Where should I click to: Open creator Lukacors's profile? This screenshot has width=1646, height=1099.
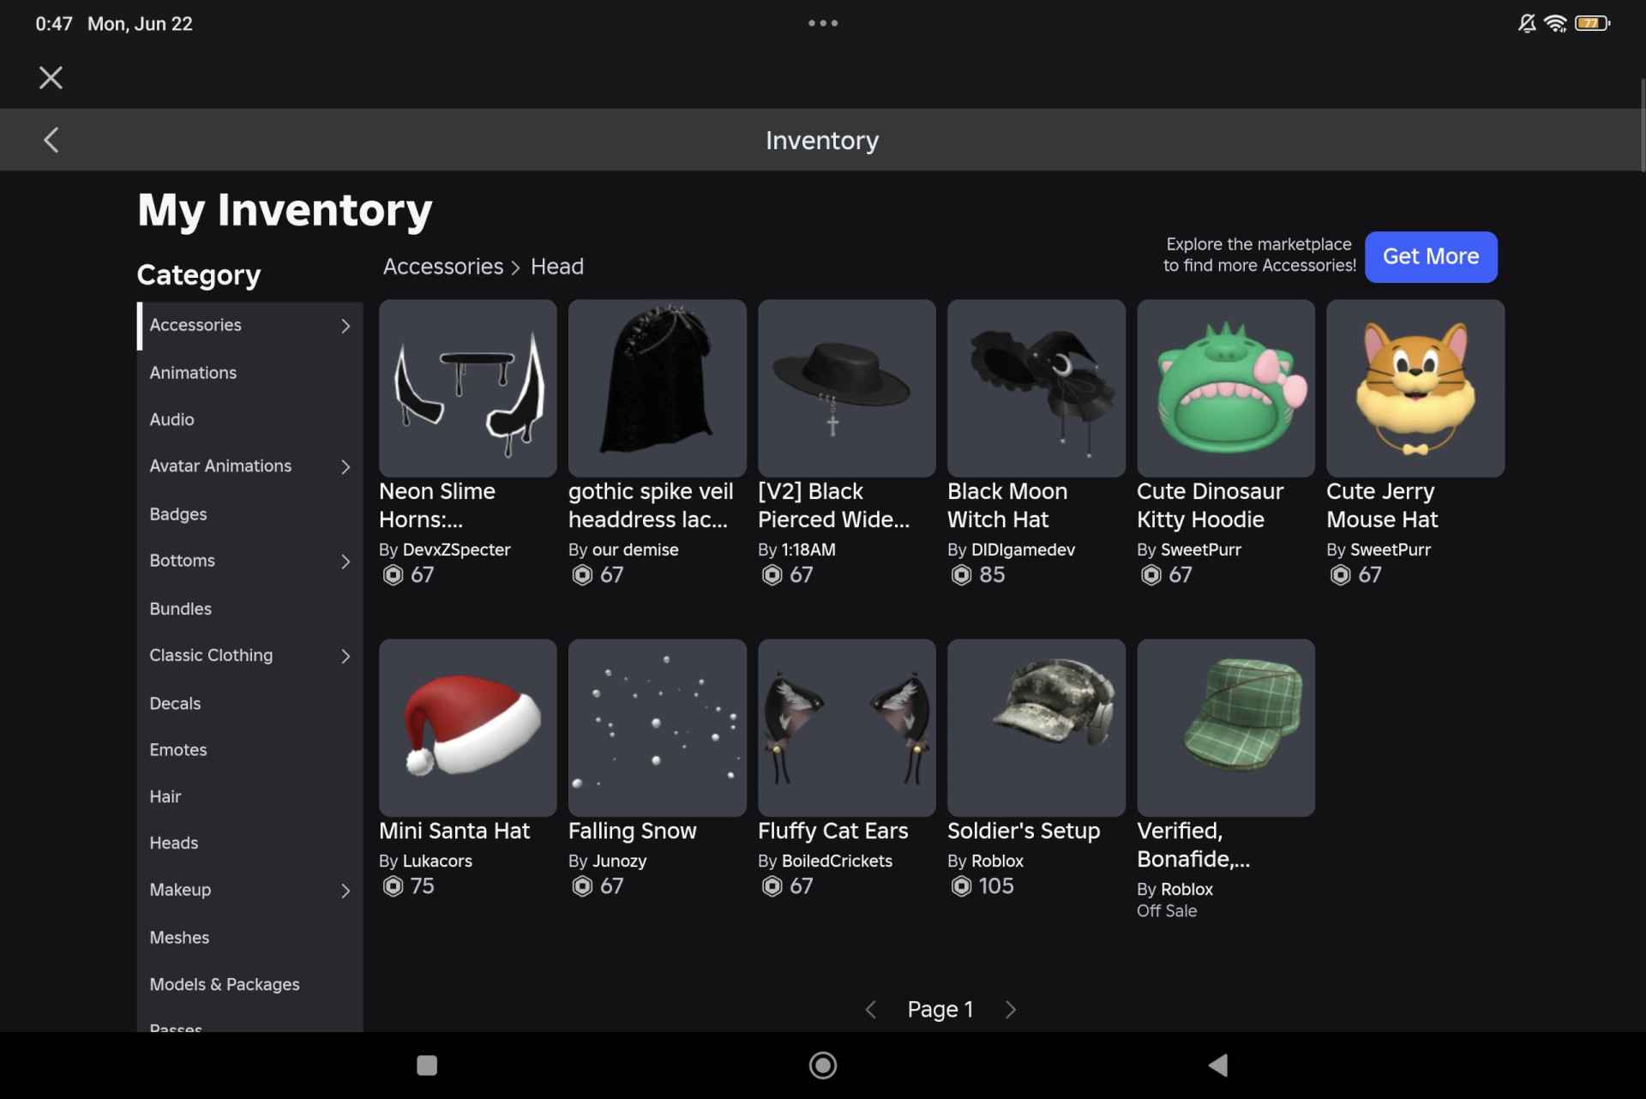point(437,862)
